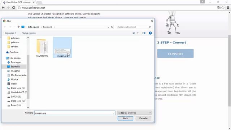Screen dimensions: 231x130
Task: Click the navigation pane scroll up arrow
Action: tap(28, 38)
